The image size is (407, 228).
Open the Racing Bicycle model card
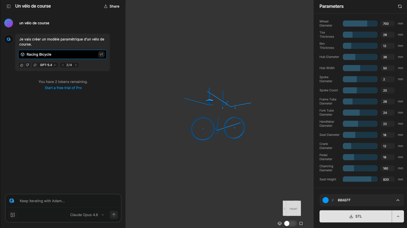pos(62,54)
